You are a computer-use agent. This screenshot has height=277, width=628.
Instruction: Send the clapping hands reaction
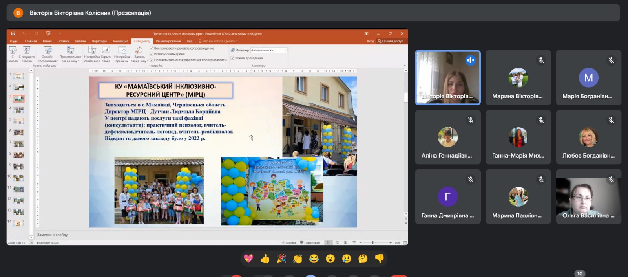point(298,259)
